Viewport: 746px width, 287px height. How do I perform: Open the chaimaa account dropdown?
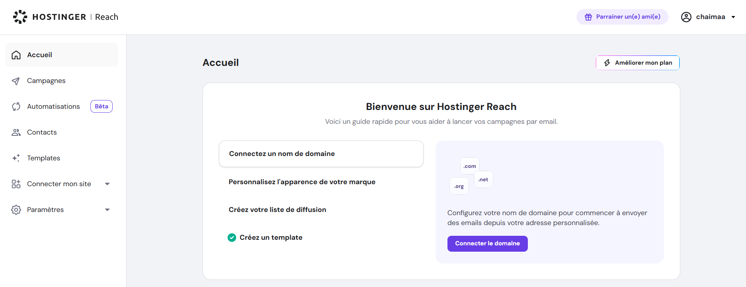coord(733,17)
